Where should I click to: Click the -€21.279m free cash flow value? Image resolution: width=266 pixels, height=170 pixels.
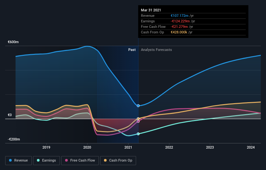point(179,27)
